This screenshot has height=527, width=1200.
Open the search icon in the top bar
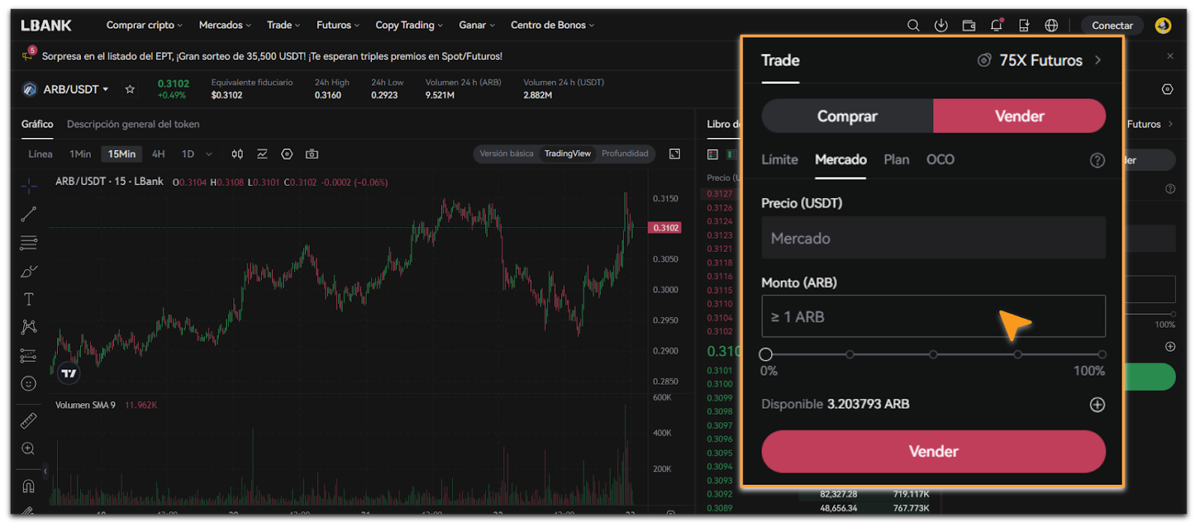point(913,25)
